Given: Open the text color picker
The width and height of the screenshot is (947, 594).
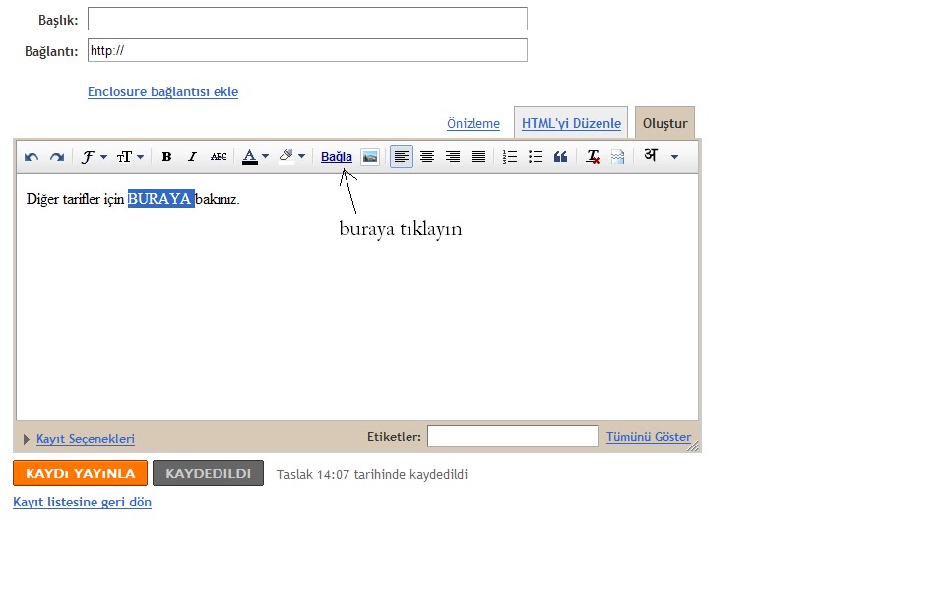Looking at the screenshot, I should pos(254,157).
